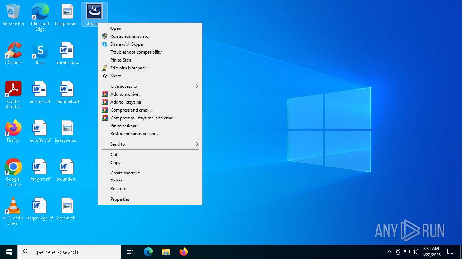Select the jerseywrite... image file icon

pyautogui.click(x=67, y=131)
